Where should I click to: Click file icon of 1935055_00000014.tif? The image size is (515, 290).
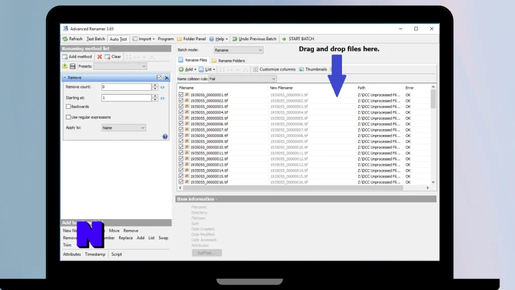(187, 170)
